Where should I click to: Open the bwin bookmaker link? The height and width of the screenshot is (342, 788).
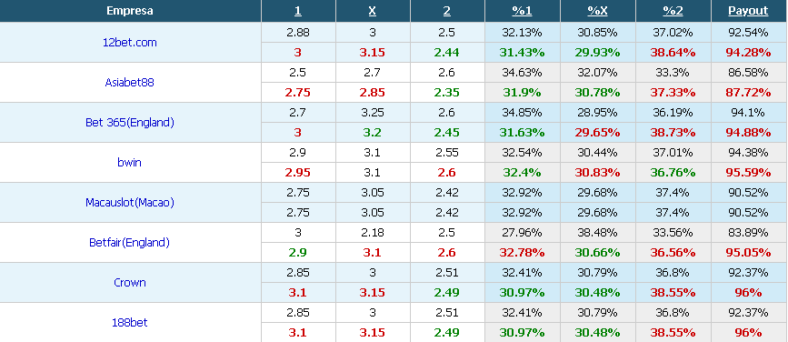click(x=130, y=163)
